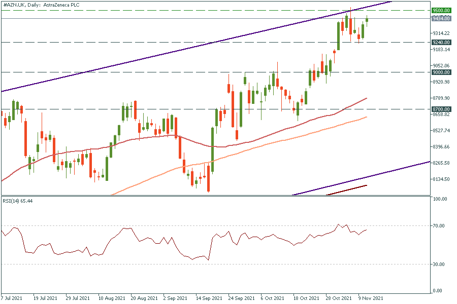Click the RSI 30.00 oversold level label
The image size is (457, 304).
pos(439,264)
